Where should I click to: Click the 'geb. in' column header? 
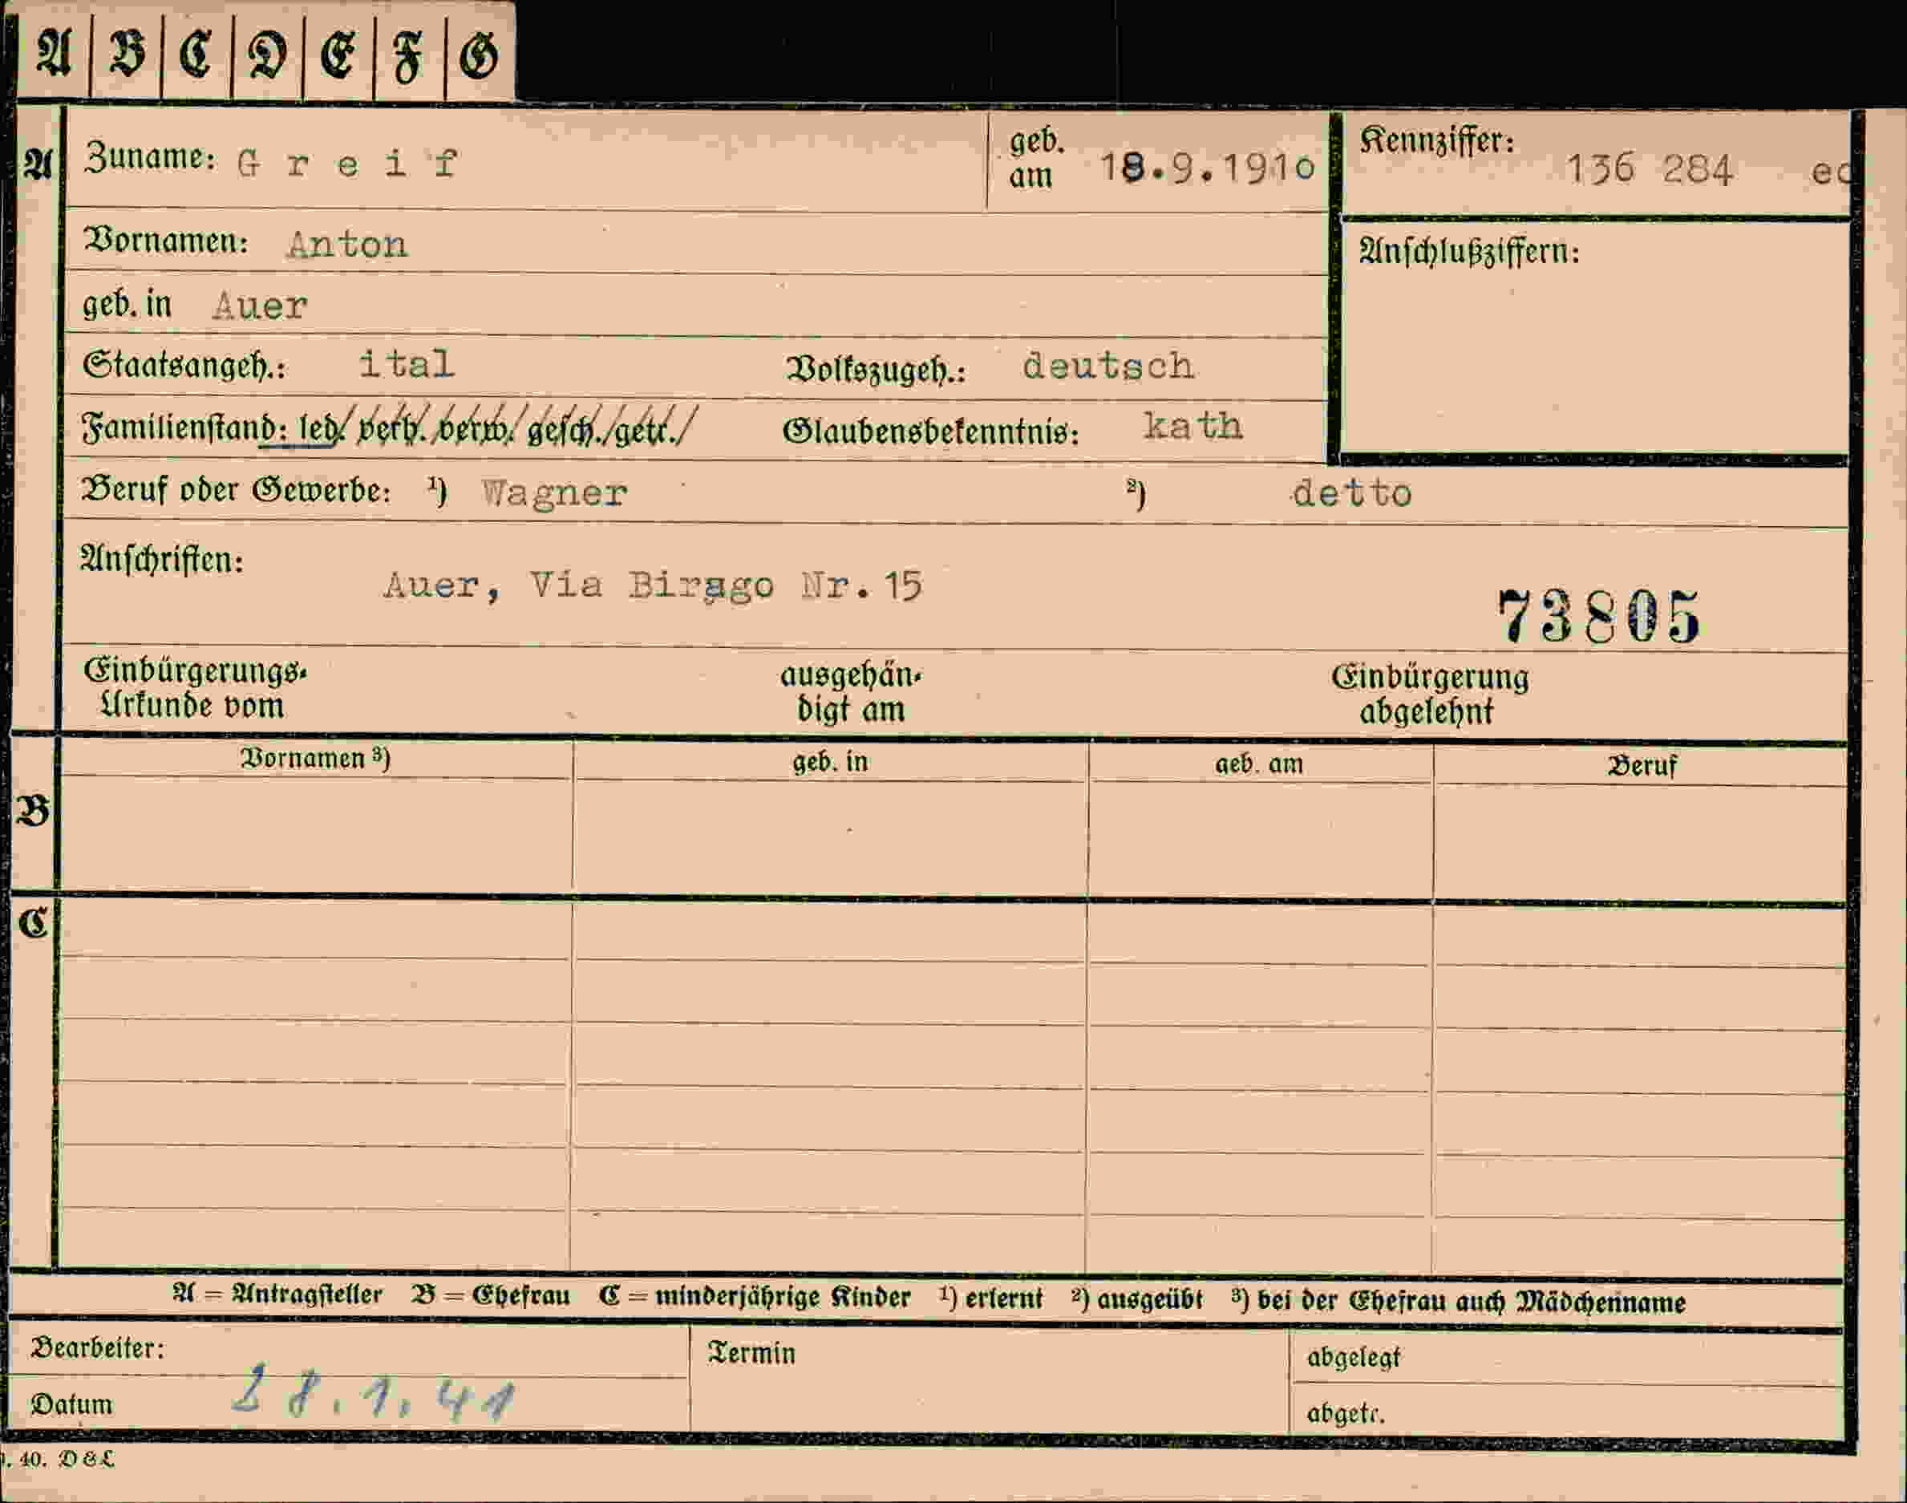[830, 762]
